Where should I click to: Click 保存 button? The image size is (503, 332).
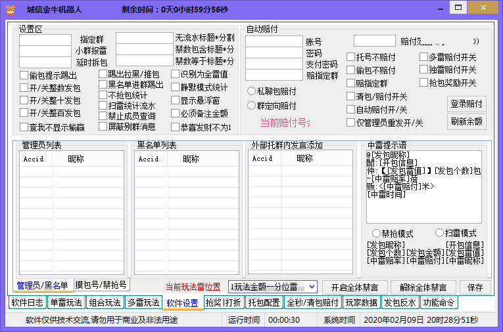(475, 287)
